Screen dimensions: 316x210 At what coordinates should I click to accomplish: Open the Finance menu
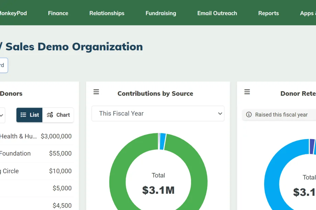click(x=58, y=13)
